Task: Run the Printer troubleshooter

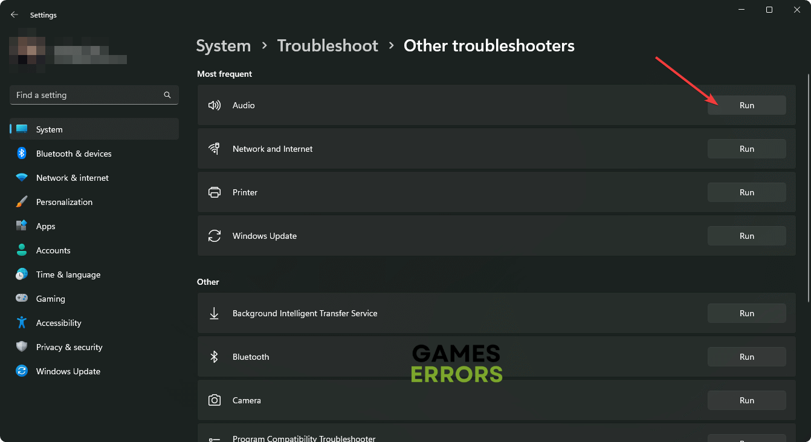Action: [x=746, y=192]
